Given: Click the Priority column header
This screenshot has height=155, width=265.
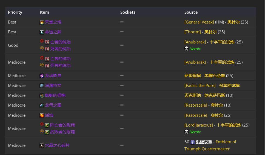Looking at the screenshot, I should [15, 12].
